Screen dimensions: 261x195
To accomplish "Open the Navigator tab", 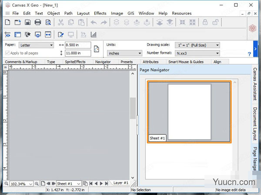I will [x=103, y=62].
